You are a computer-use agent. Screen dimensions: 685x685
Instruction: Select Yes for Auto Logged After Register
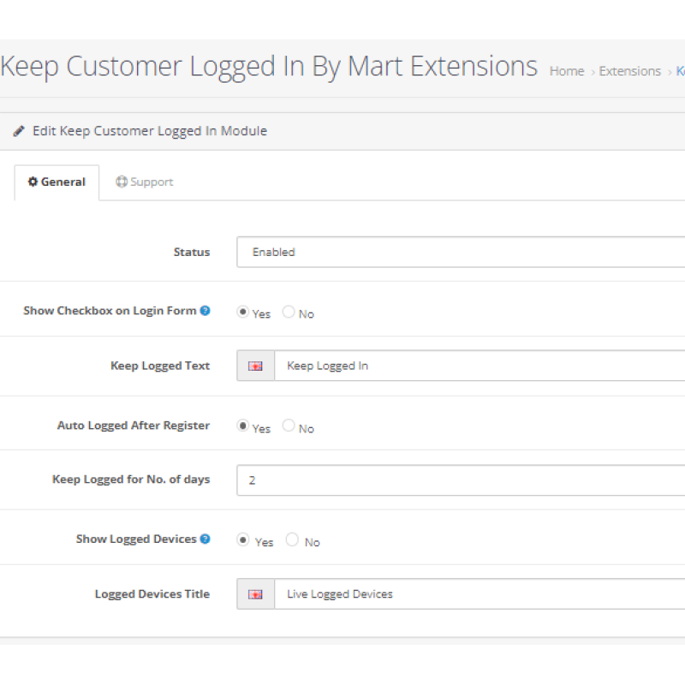tap(242, 426)
